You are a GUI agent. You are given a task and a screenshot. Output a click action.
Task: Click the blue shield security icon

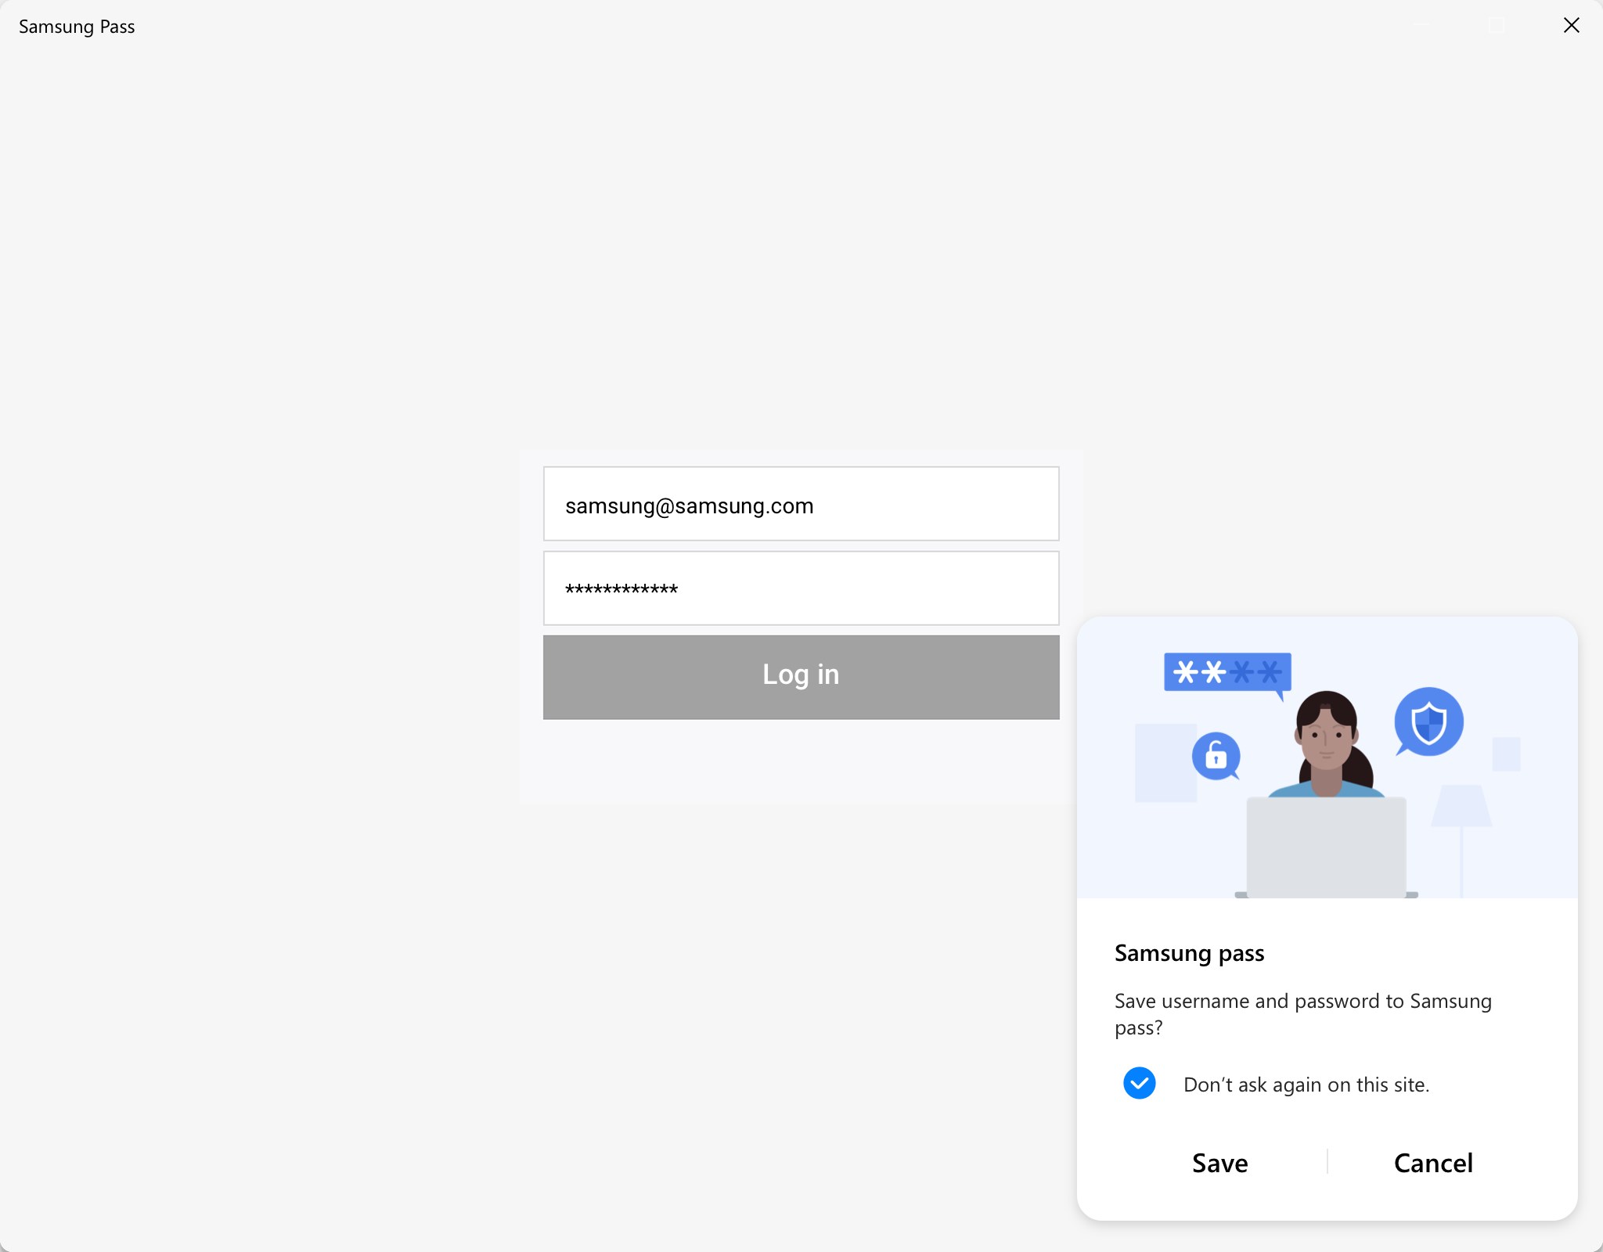pyautogui.click(x=1428, y=721)
